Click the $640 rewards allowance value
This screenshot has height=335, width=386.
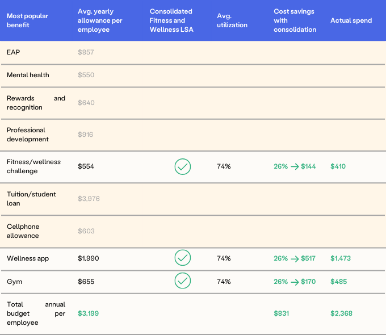point(86,103)
